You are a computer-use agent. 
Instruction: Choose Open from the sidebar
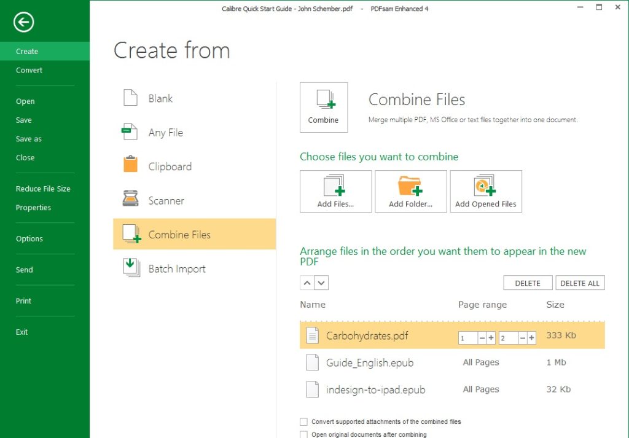click(x=25, y=101)
